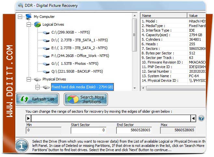Click the left slider edge handle
The width and height of the screenshot is (214, 157).
tap(28, 118)
